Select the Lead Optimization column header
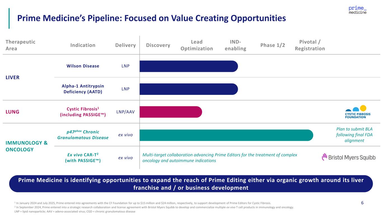Viewport: 382px width, 215px height. click(197, 45)
